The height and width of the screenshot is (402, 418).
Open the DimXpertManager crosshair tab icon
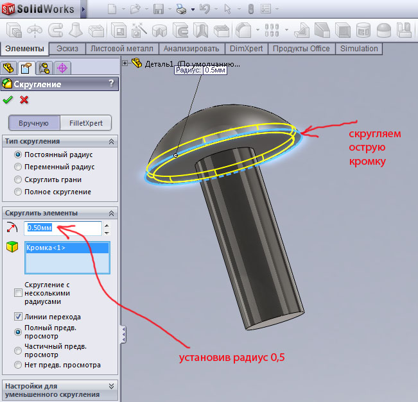coord(62,68)
